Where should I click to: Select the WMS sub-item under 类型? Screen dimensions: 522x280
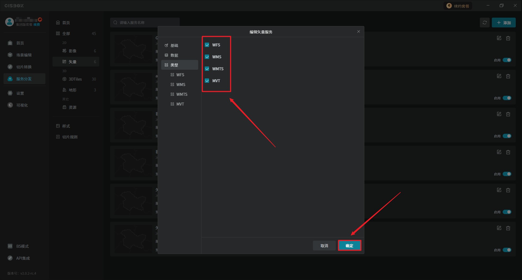tap(181, 85)
